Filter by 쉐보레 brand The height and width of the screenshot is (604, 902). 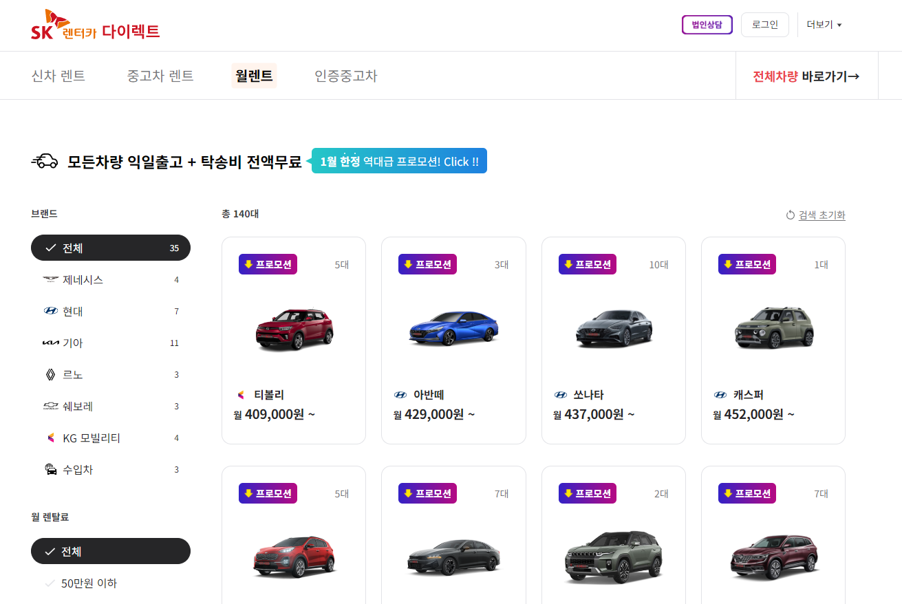pos(111,406)
